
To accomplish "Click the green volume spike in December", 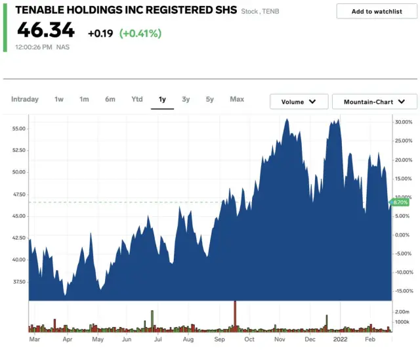I will click(x=326, y=323).
